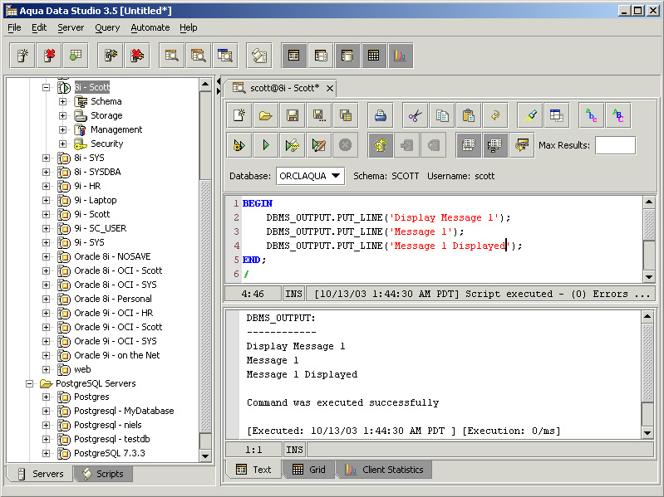Viewport: 664px width, 497px height.
Task: Toggle the second pressed pane layout button
Action: tap(321, 56)
